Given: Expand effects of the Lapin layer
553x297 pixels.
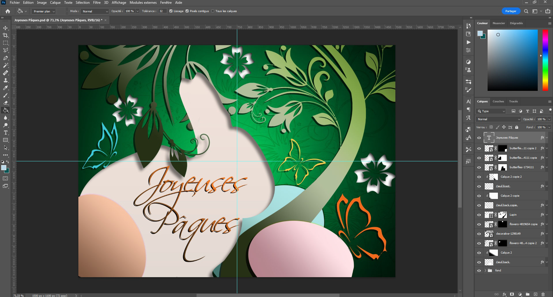Looking at the screenshot, I should click(547, 215).
